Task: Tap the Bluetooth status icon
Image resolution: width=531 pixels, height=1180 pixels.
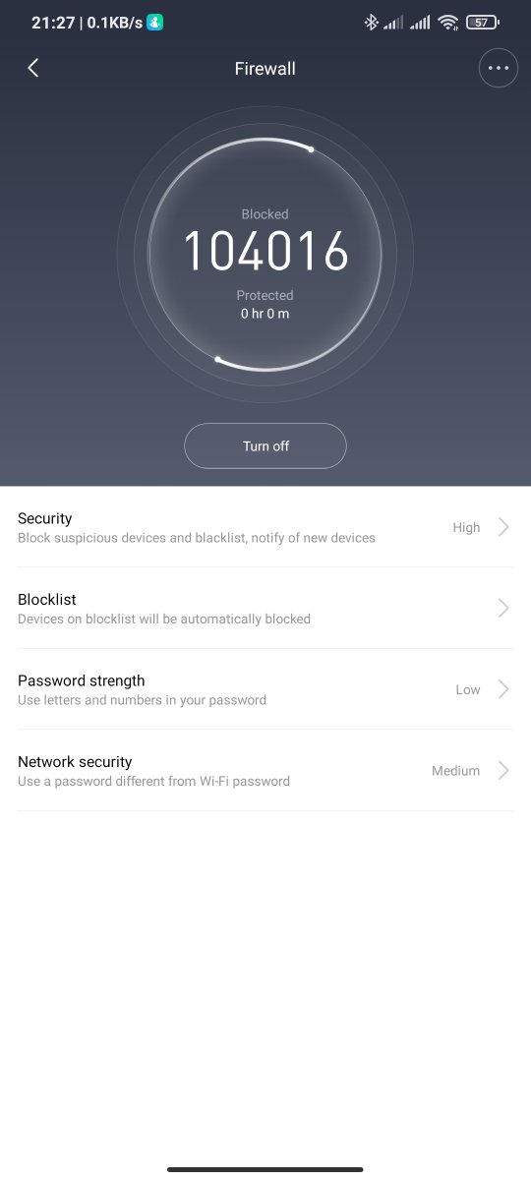Action: [371, 22]
